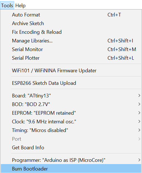Screen dimensions: 142x173
Task: Run ESP8266 Sketch Data Upload
Action: (x=71, y=83)
